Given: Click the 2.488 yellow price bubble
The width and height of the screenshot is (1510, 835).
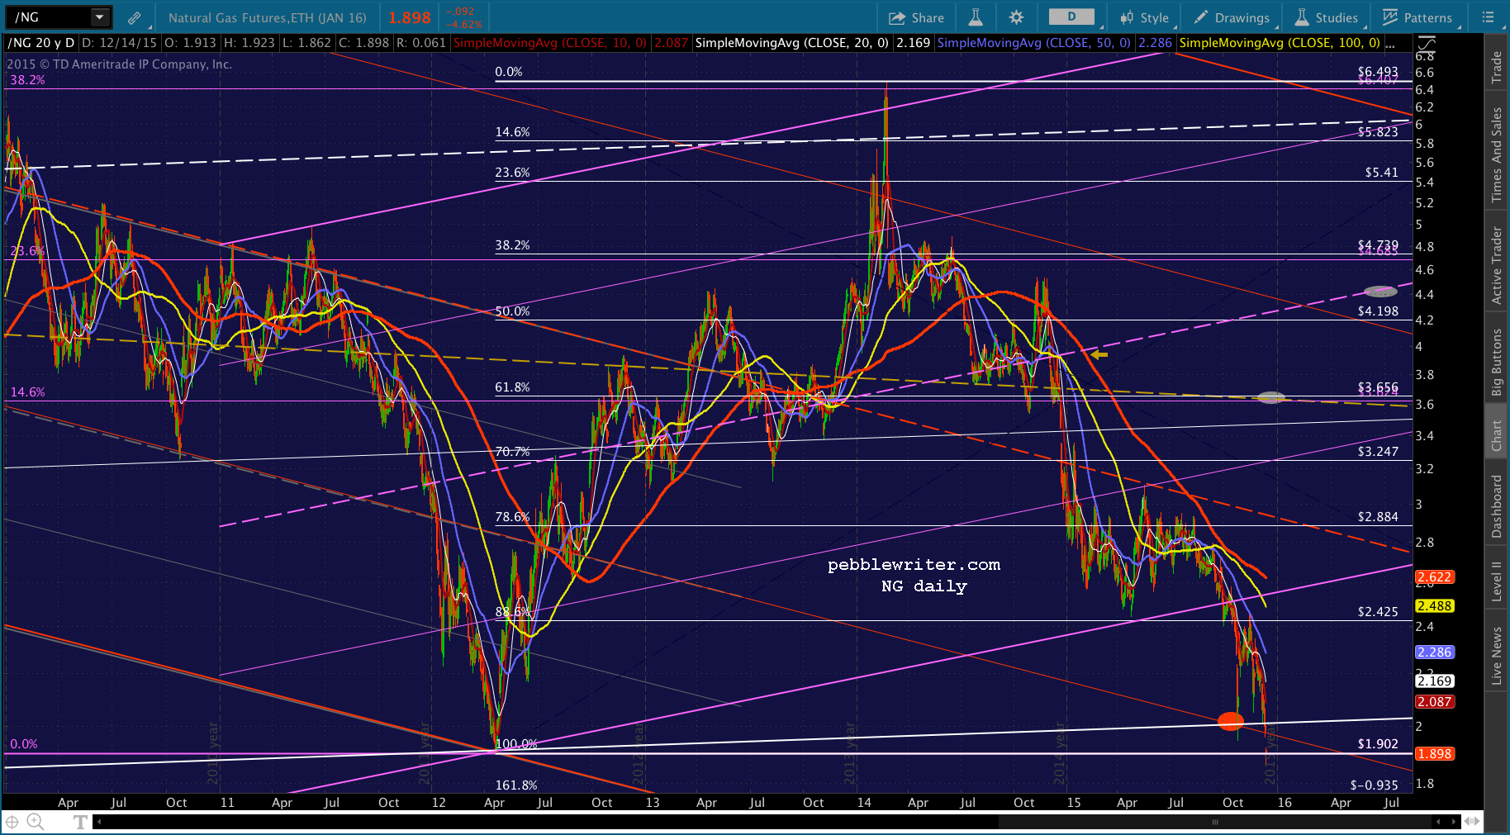Looking at the screenshot, I should pos(1435,606).
